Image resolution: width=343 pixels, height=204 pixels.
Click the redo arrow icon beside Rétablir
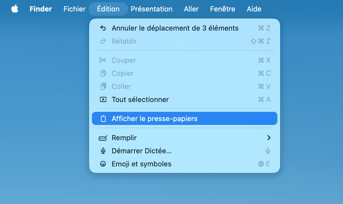[x=103, y=41]
